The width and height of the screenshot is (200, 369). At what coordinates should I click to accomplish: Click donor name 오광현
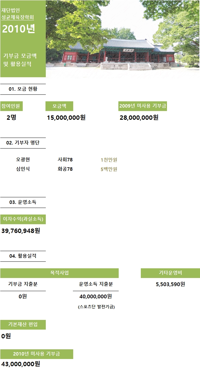[x=23, y=159]
